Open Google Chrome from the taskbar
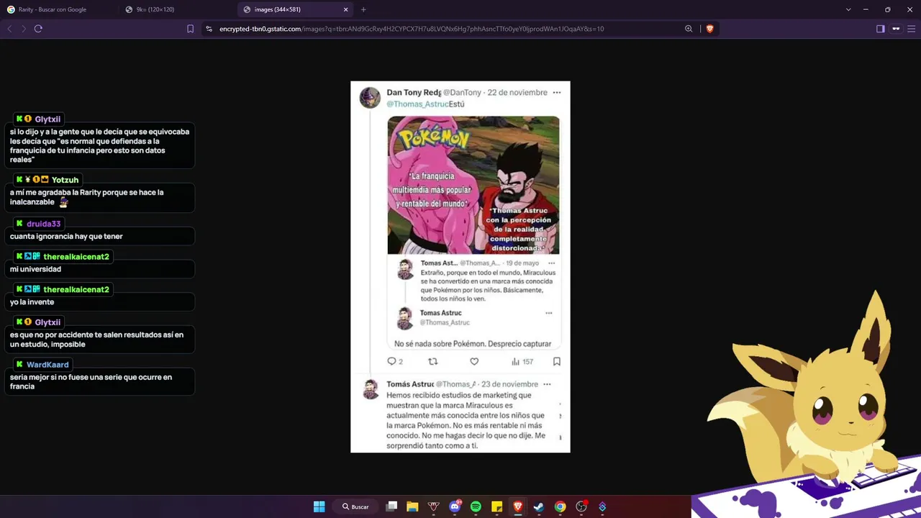This screenshot has height=518, width=921. pyautogui.click(x=560, y=506)
